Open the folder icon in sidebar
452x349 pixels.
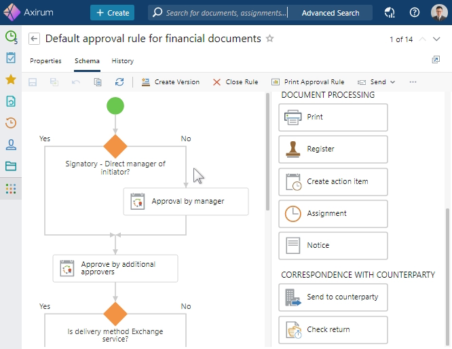coord(11,166)
